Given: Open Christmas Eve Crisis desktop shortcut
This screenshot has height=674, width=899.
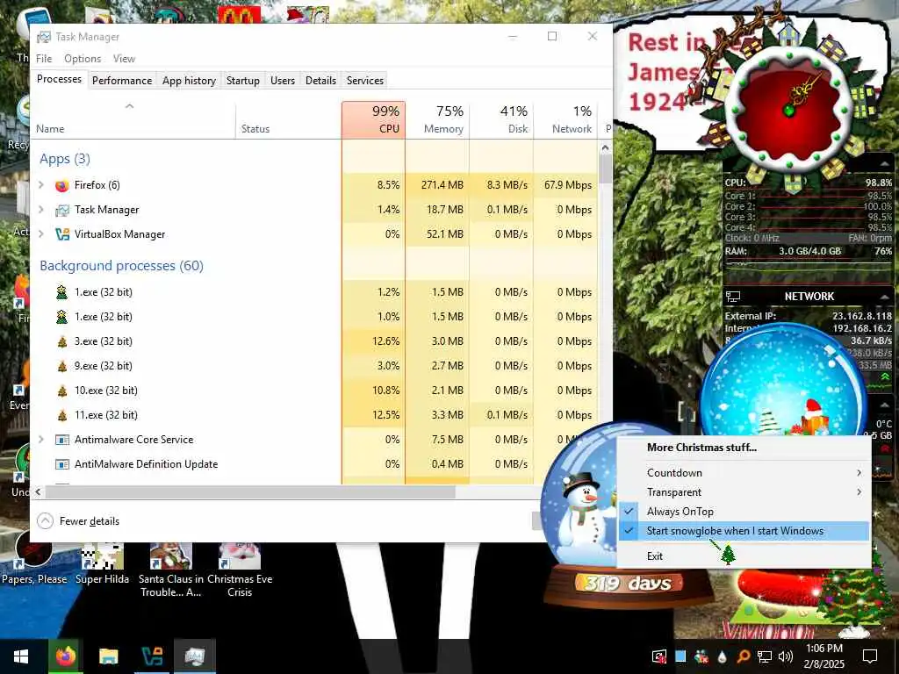Looking at the screenshot, I should pos(240,569).
